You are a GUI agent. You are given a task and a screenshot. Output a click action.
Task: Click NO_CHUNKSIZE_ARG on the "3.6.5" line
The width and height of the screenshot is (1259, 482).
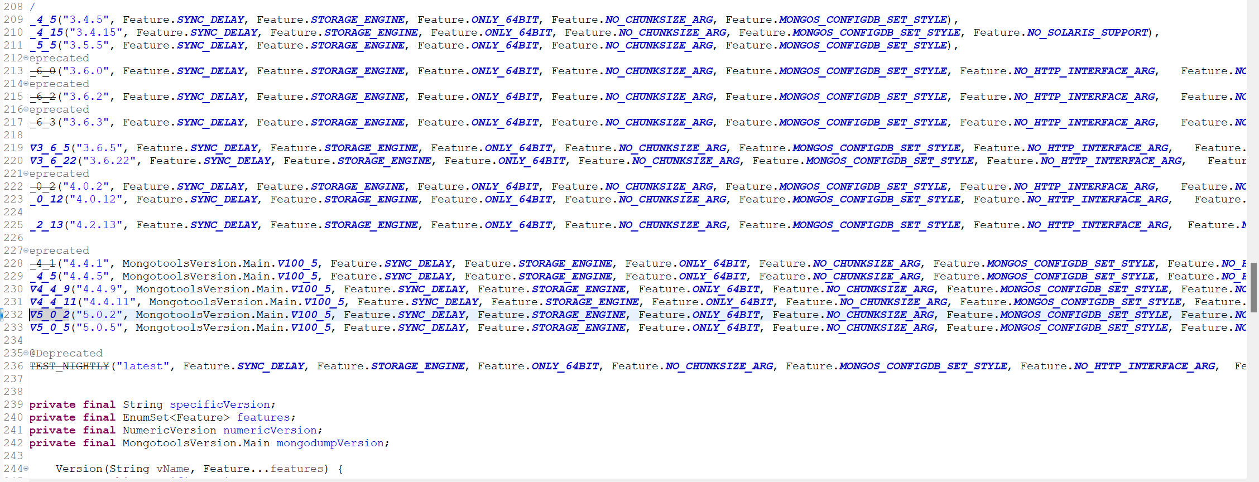(x=672, y=148)
